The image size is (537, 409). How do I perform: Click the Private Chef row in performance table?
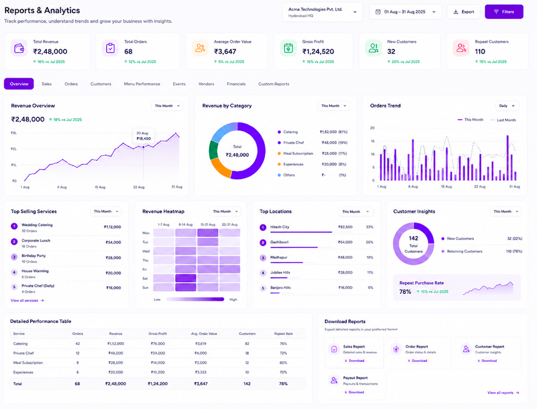157,353
